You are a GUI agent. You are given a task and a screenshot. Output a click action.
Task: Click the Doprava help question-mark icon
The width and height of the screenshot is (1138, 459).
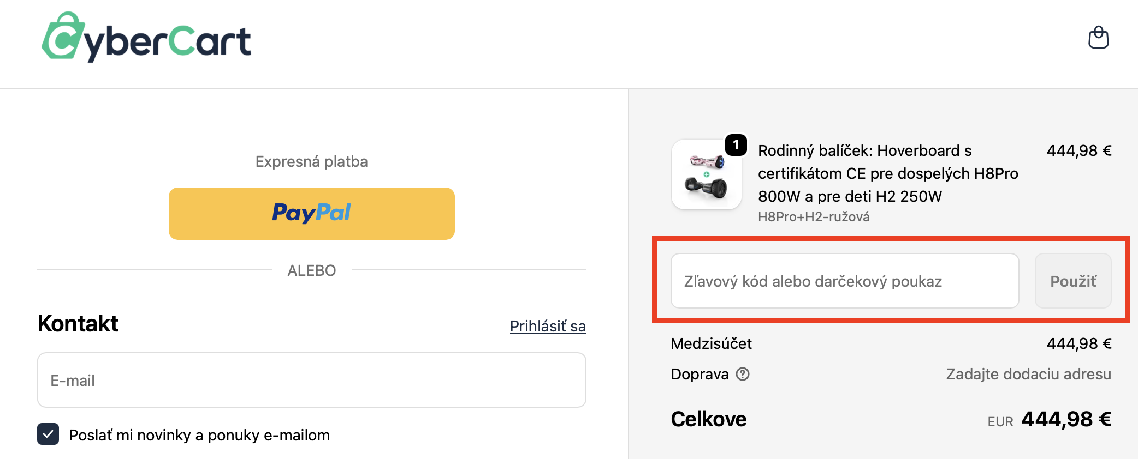tap(743, 374)
